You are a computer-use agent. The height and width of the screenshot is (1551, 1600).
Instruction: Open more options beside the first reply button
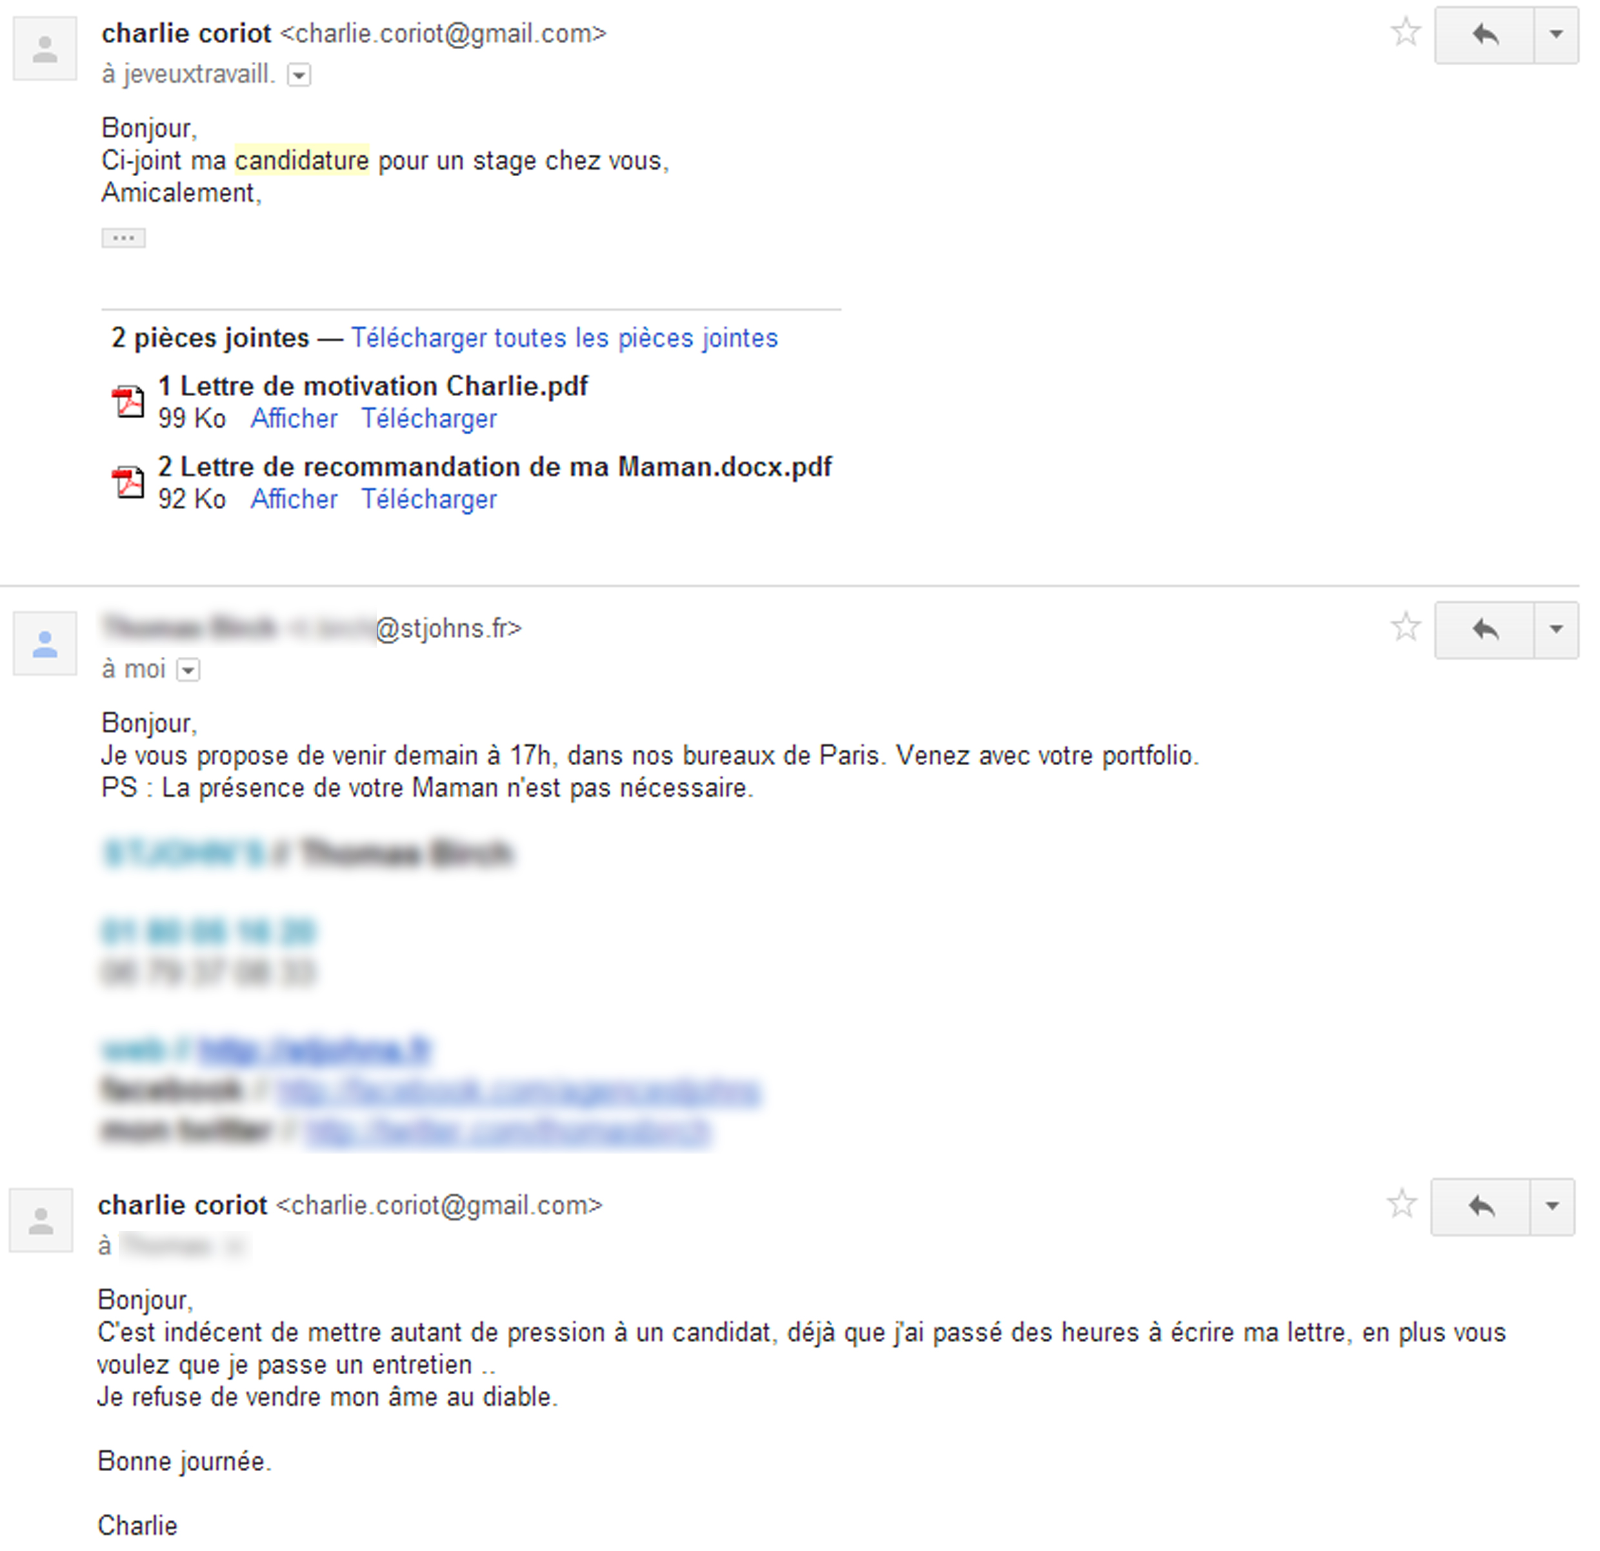1556,34
